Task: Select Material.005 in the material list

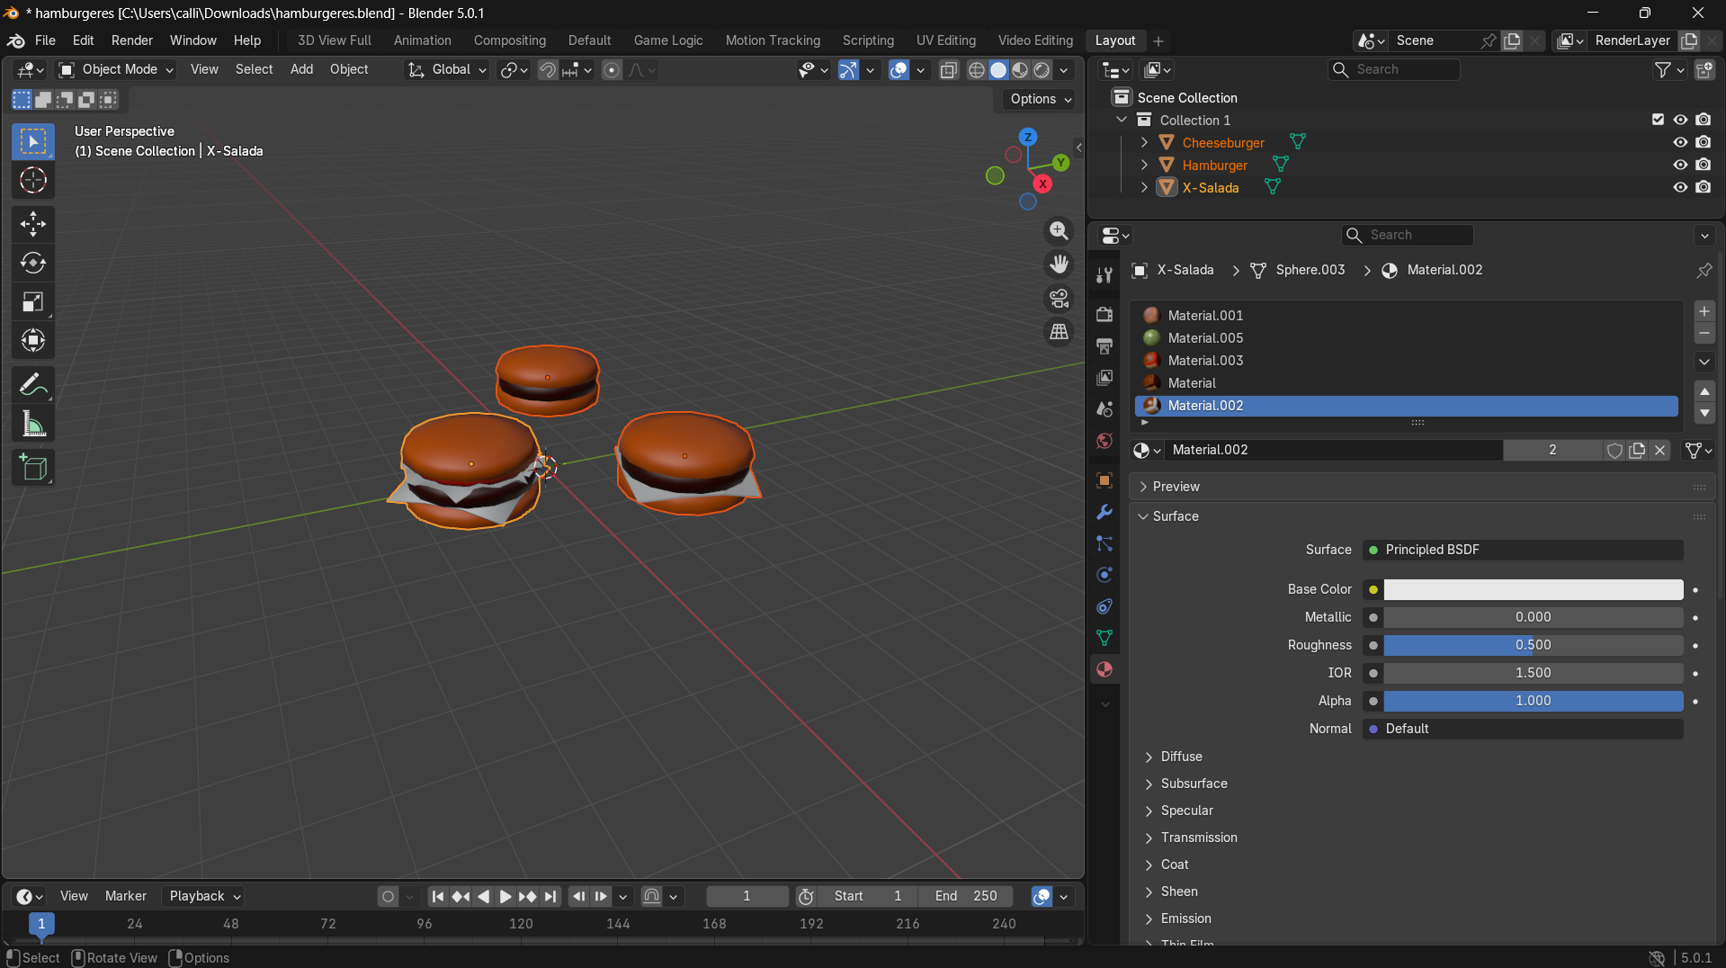Action: pyautogui.click(x=1205, y=338)
